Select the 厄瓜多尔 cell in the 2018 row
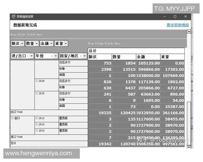This screenshot has height=162, width=203. point(73,82)
